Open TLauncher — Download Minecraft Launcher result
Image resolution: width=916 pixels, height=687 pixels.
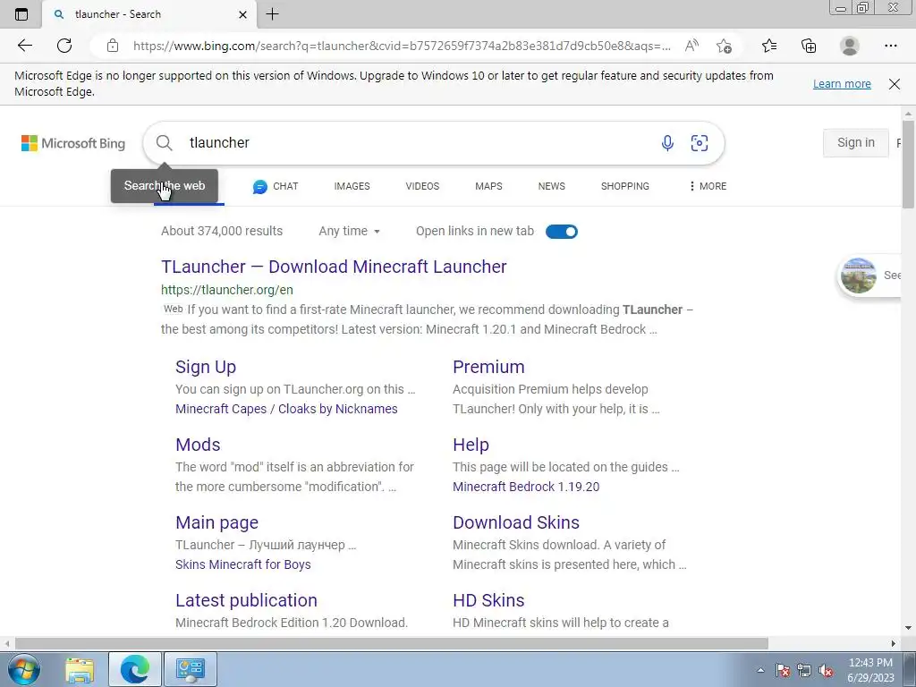point(334,267)
